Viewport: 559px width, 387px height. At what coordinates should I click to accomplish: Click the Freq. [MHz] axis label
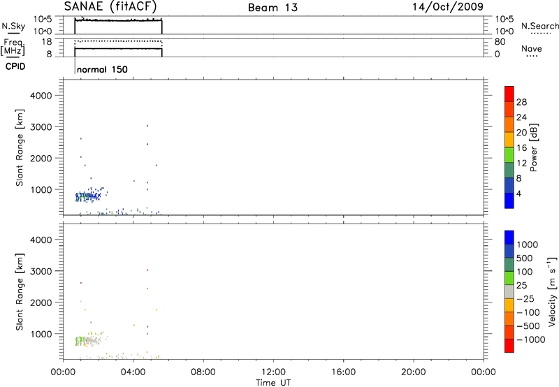point(13,48)
